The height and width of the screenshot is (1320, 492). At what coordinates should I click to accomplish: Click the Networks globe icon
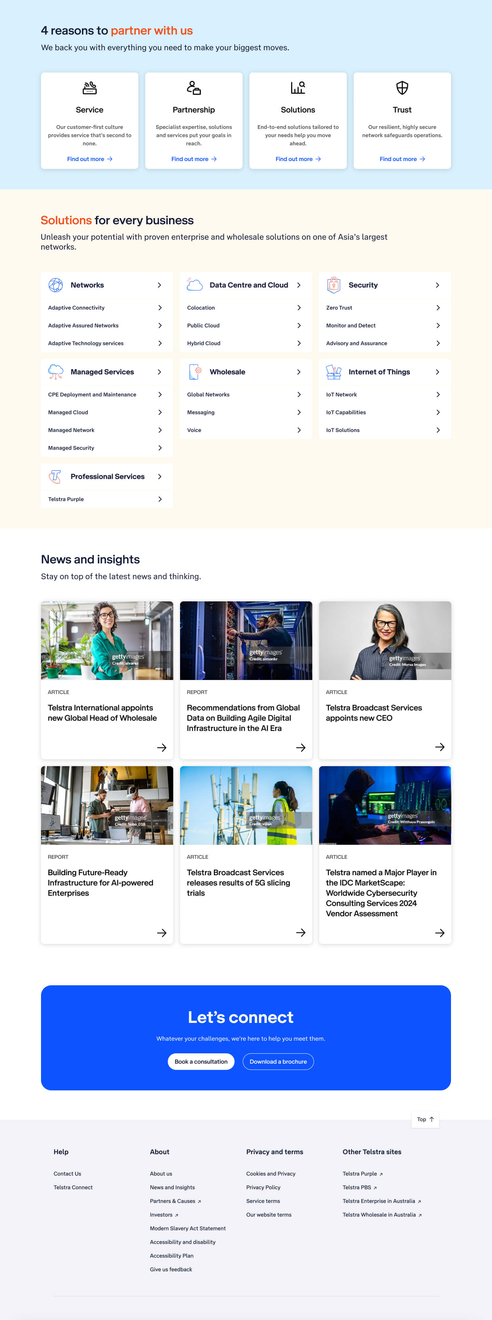[56, 285]
